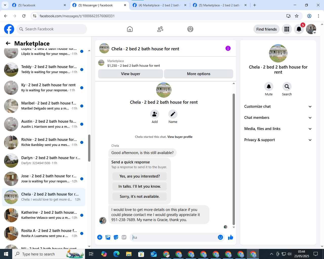Open Darlyn's conversation in the list
The height and width of the screenshot is (259, 324).
tap(44, 161)
